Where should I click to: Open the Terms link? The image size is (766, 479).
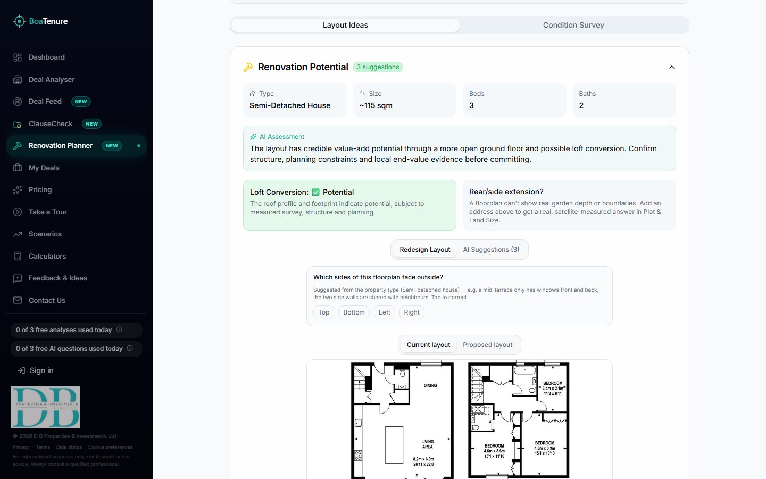click(x=43, y=447)
